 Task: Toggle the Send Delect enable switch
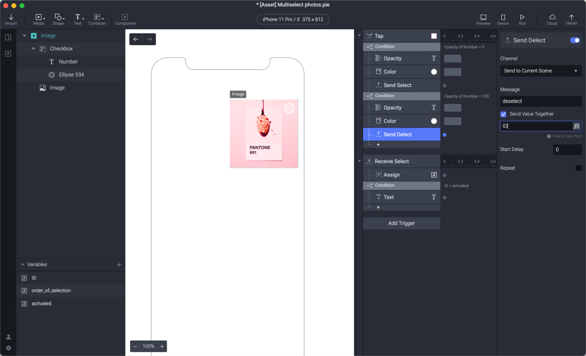point(575,40)
